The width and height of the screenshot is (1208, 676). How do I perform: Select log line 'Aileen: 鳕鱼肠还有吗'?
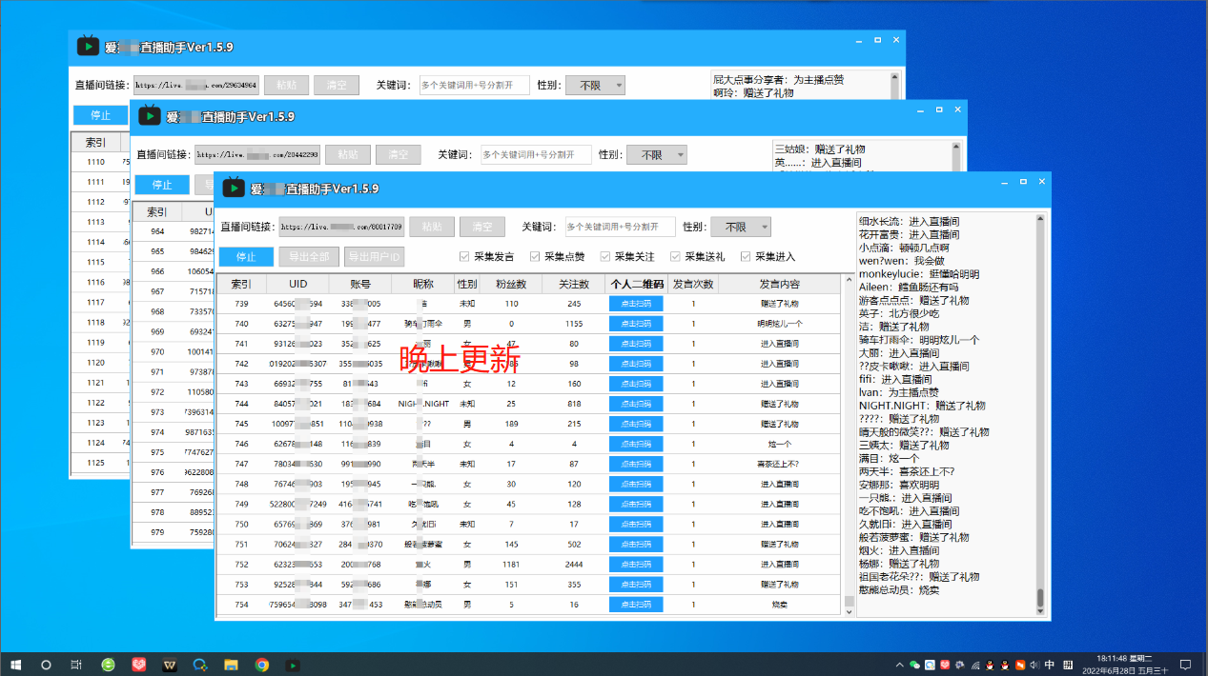point(909,287)
